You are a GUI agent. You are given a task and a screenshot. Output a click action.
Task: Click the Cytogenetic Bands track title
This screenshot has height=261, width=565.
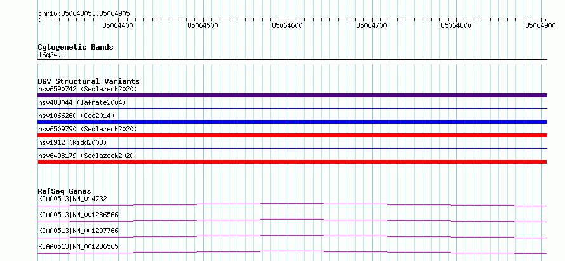[76, 47]
